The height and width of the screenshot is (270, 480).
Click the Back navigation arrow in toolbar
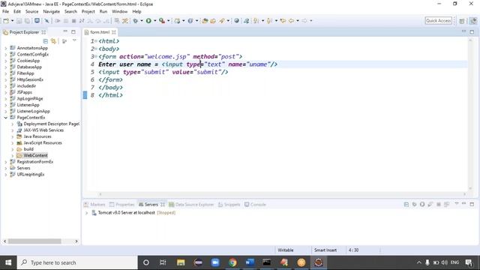[291, 21]
